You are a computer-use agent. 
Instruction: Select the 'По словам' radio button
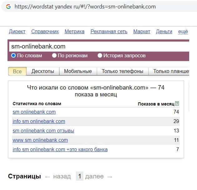coord(13,56)
